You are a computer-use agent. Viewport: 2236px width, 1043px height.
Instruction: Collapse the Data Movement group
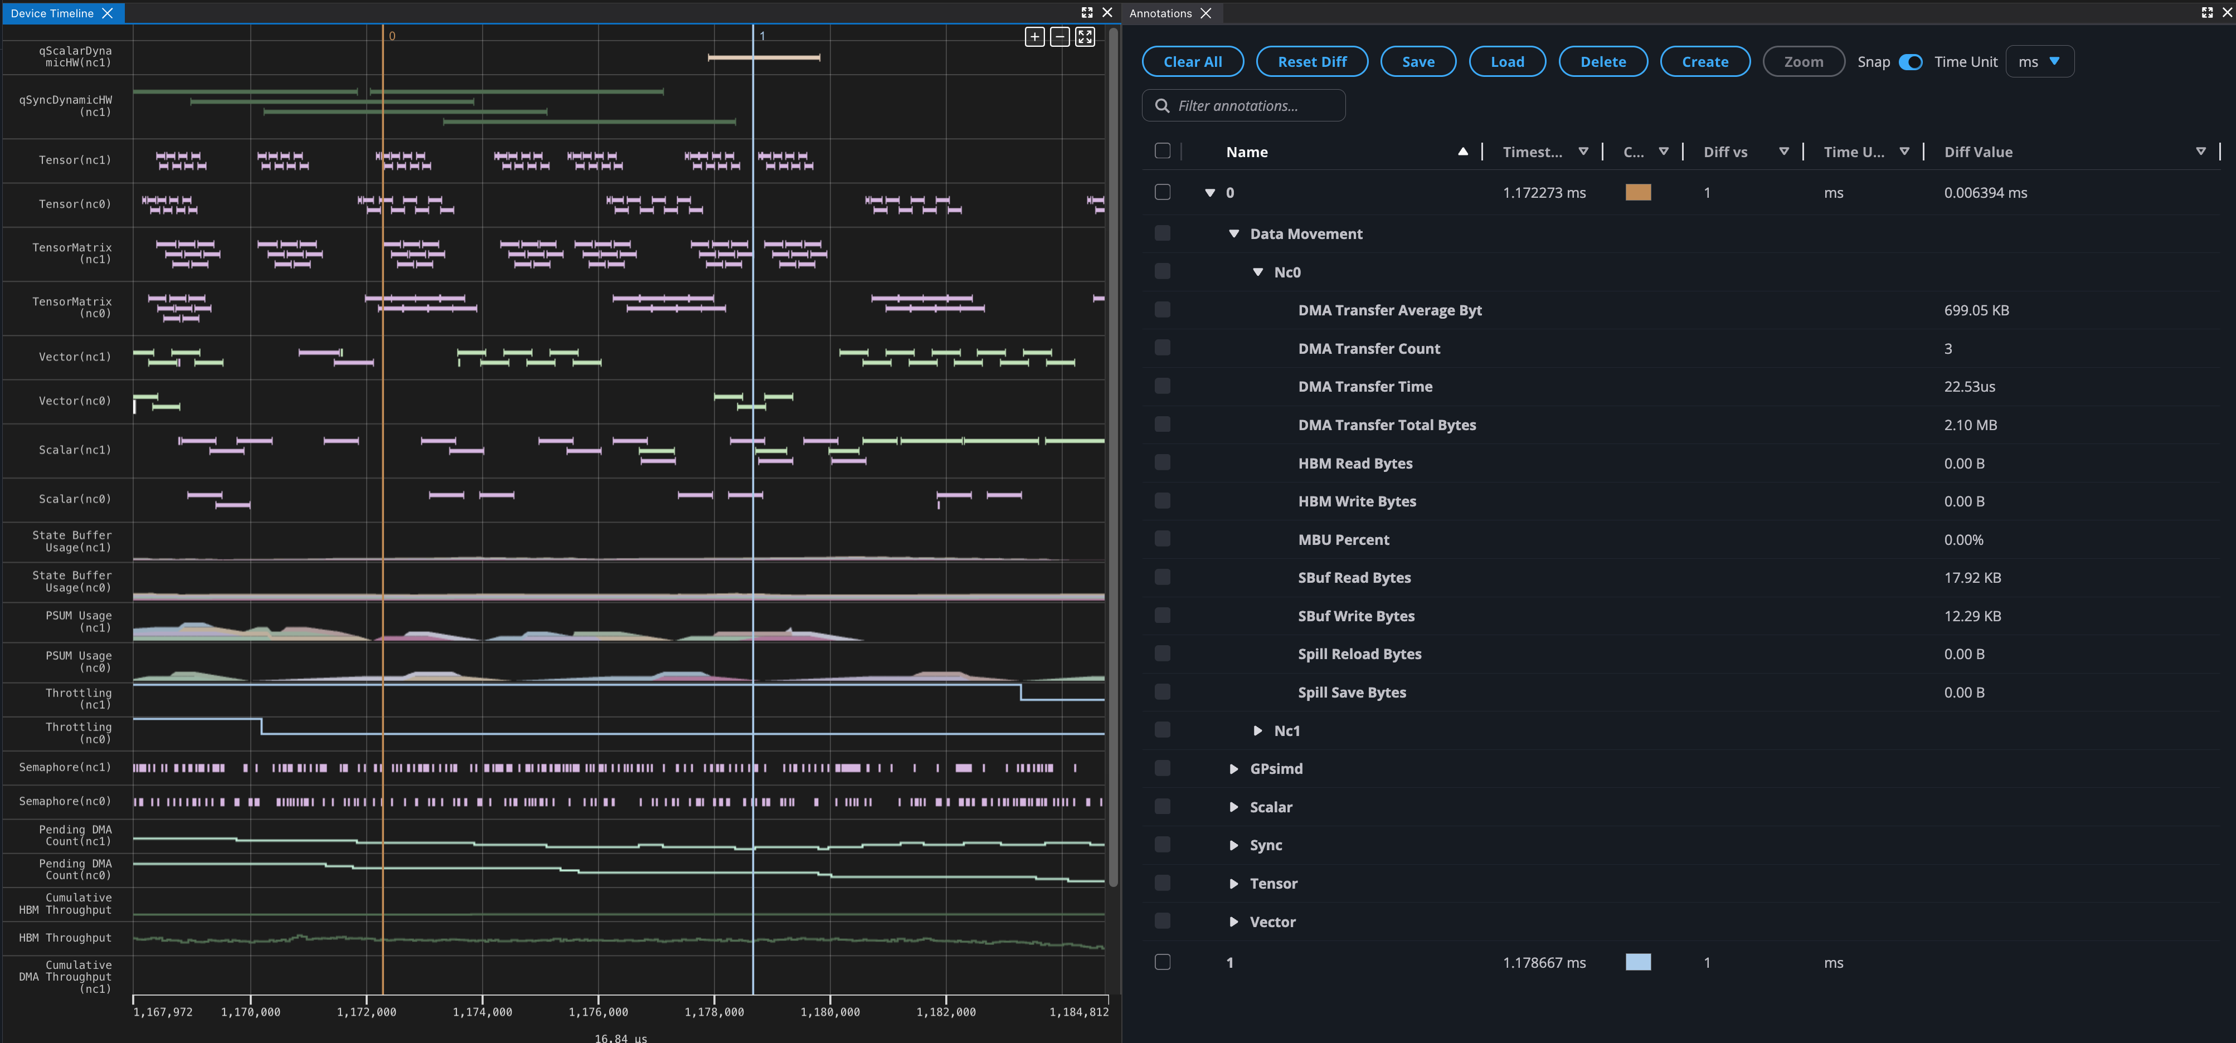point(1233,234)
